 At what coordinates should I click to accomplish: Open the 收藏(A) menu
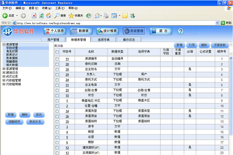coord(47,8)
